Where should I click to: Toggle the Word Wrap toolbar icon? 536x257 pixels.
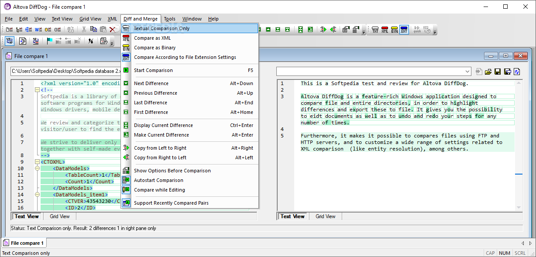point(10,41)
